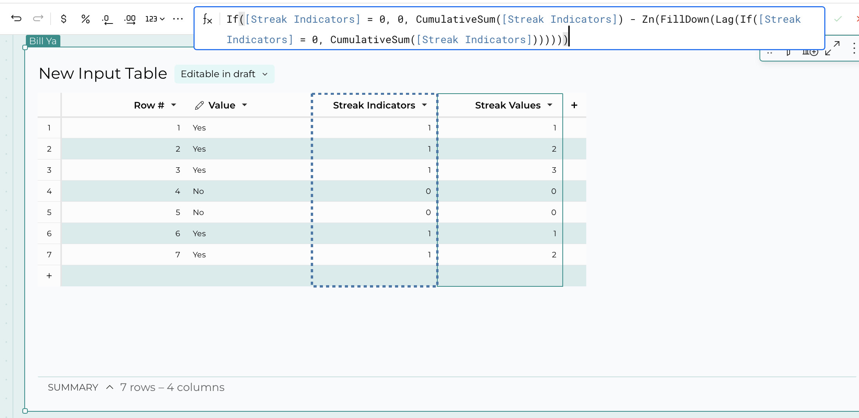Add a new row using the plus button
859x418 pixels.
[x=49, y=275]
